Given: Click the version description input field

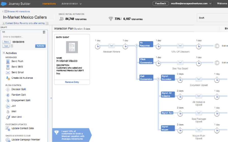Looking at the screenshot, I should pos(22,37).
